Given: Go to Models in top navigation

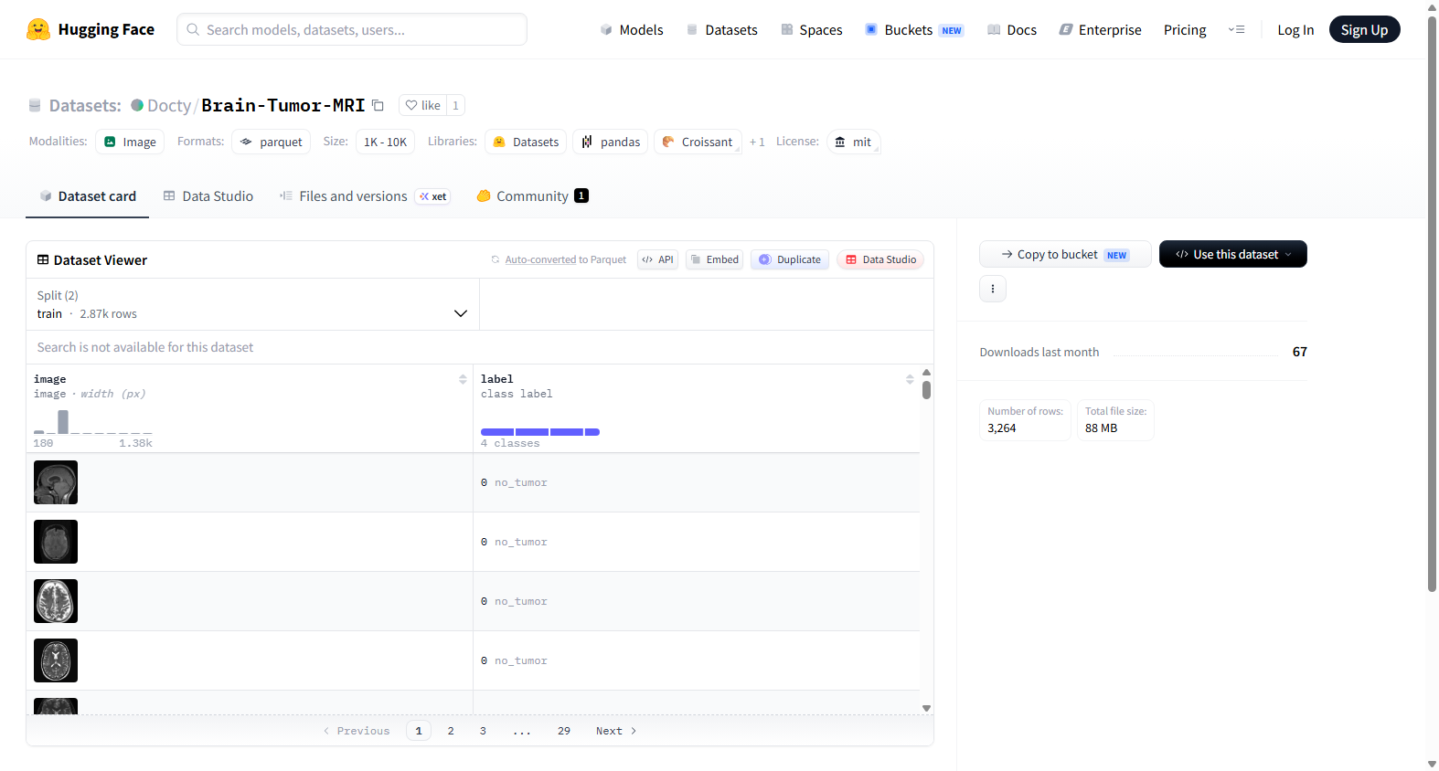Looking at the screenshot, I should 632,29.
